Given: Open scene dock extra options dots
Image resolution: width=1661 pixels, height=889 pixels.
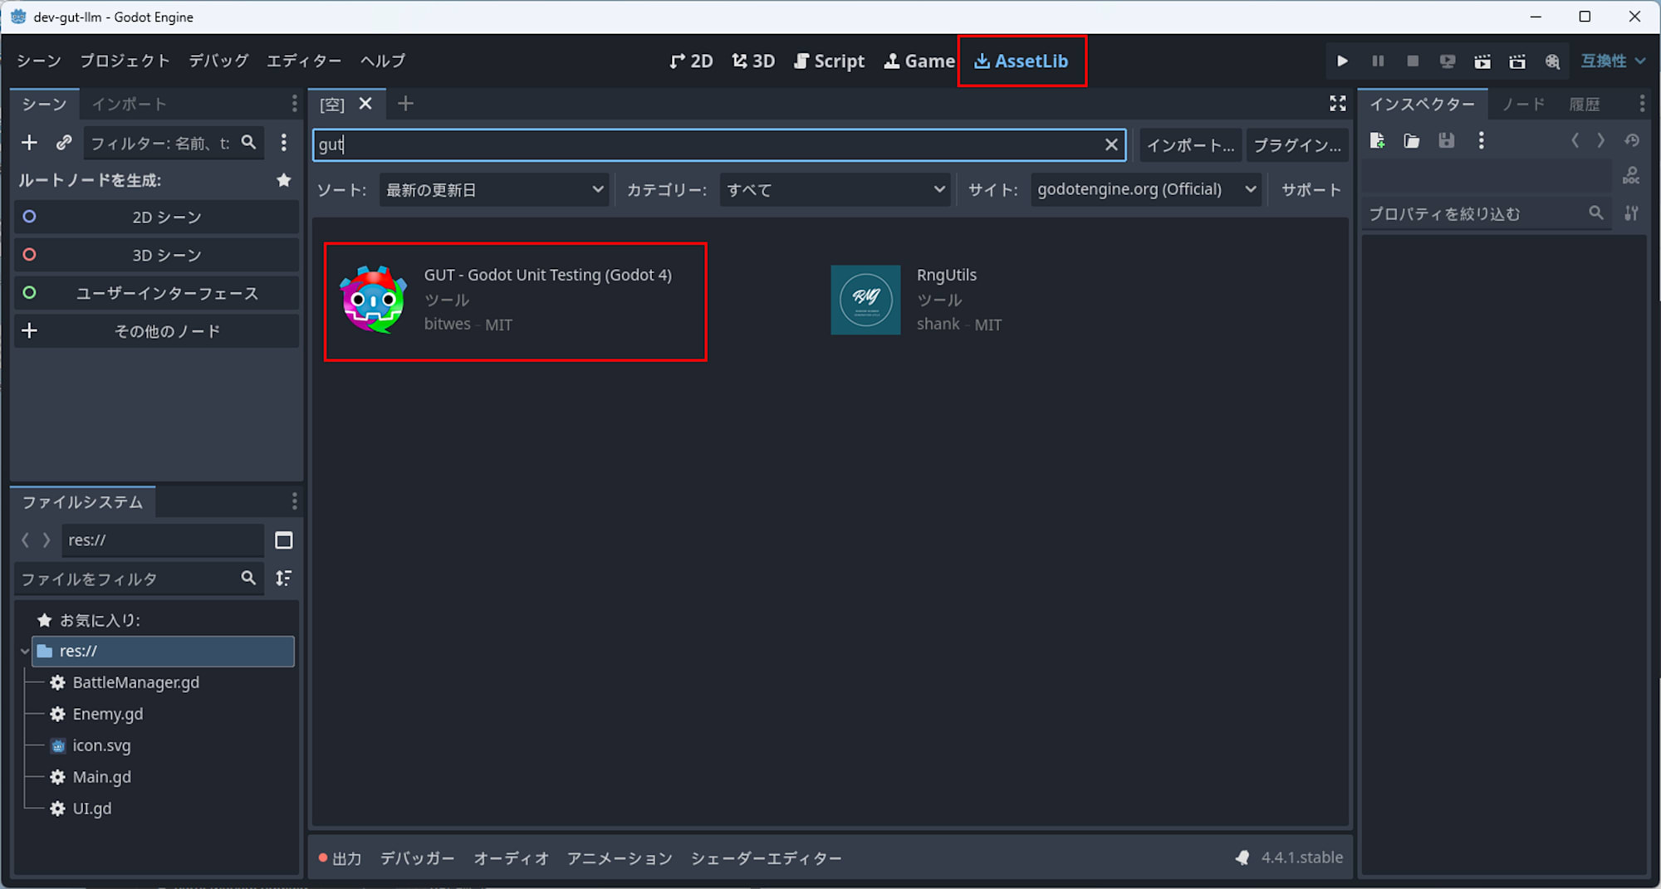Looking at the screenshot, I should [x=284, y=143].
